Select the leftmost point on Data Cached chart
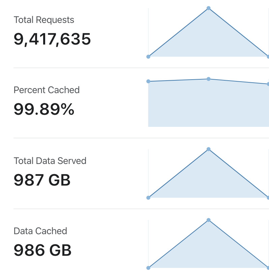This screenshot has height=276, width=269. pyautogui.click(x=148, y=268)
